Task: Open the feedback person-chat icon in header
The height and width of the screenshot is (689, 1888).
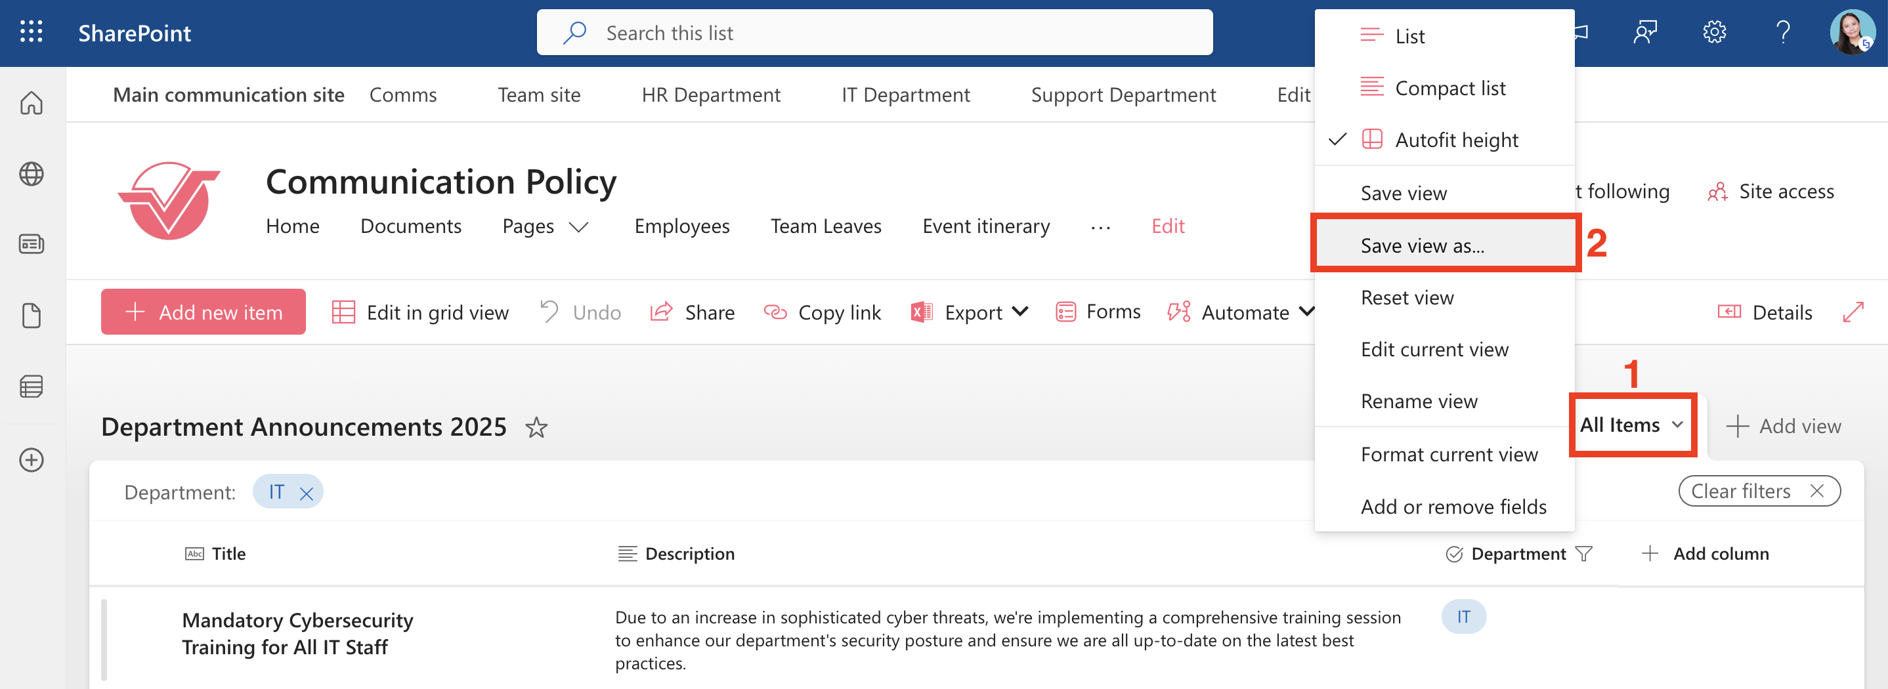Action: [x=1645, y=32]
